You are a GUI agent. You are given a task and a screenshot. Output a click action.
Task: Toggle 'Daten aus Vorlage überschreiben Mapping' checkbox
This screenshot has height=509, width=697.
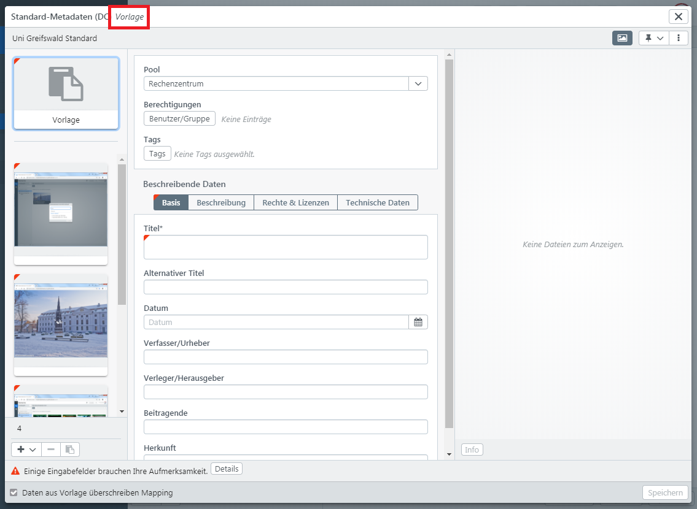click(x=14, y=492)
